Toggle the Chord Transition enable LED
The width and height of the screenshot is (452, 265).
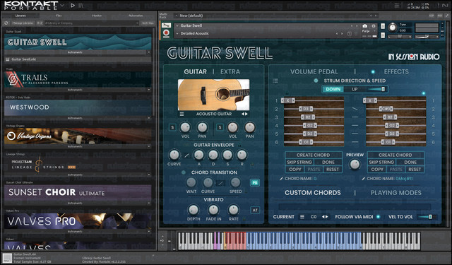tap(184, 172)
